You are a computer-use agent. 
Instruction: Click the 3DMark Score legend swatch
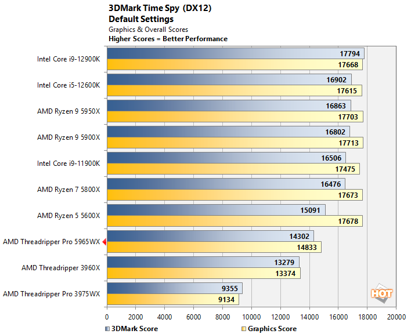(x=107, y=329)
